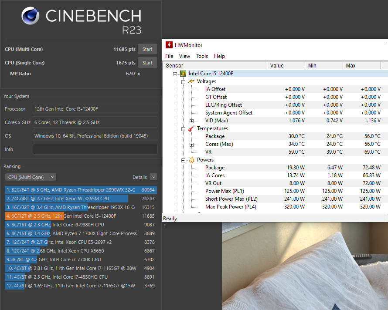
Task: Open the Help menu in HWMonitor
Action: pyautogui.click(x=219, y=56)
